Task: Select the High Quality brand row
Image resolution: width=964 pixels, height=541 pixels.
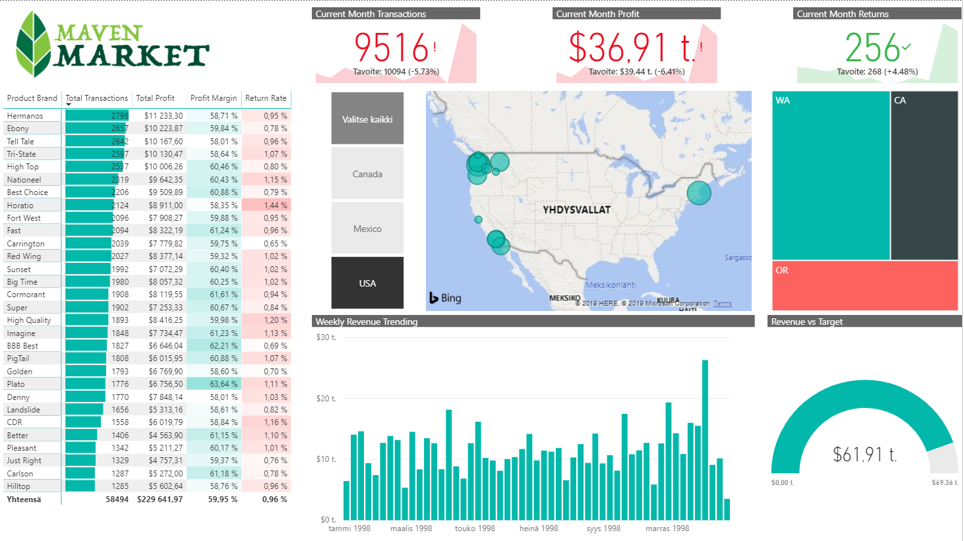Action: click(147, 320)
